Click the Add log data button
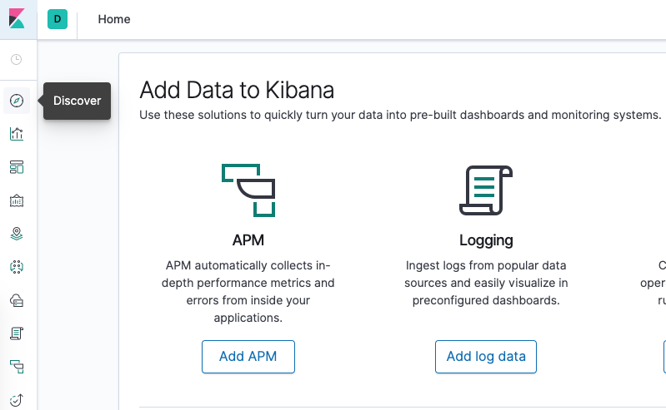This screenshot has height=410, width=666. [486, 357]
